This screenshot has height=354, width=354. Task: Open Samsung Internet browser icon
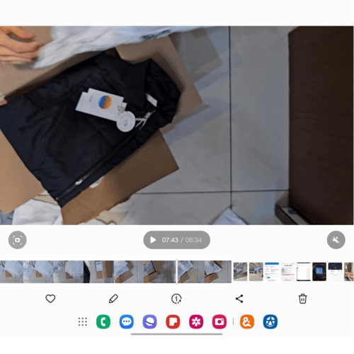pos(149,321)
